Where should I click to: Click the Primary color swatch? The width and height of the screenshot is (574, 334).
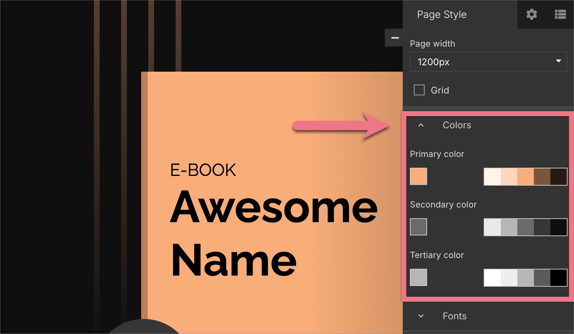coord(418,176)
